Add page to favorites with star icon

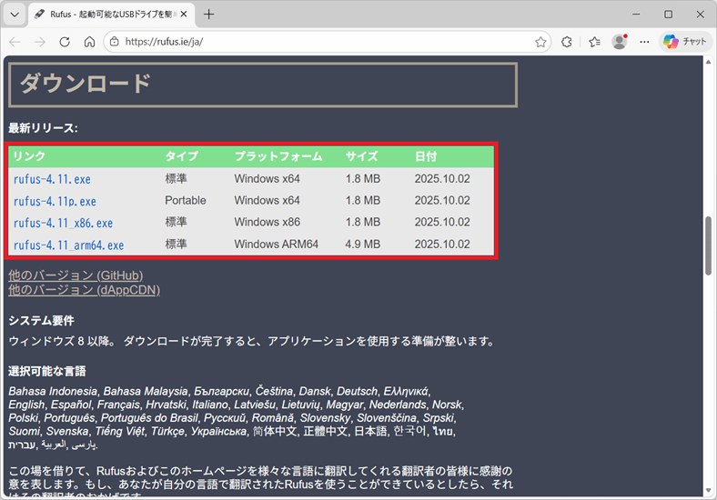pyautogui.click(x=540, y=42)
